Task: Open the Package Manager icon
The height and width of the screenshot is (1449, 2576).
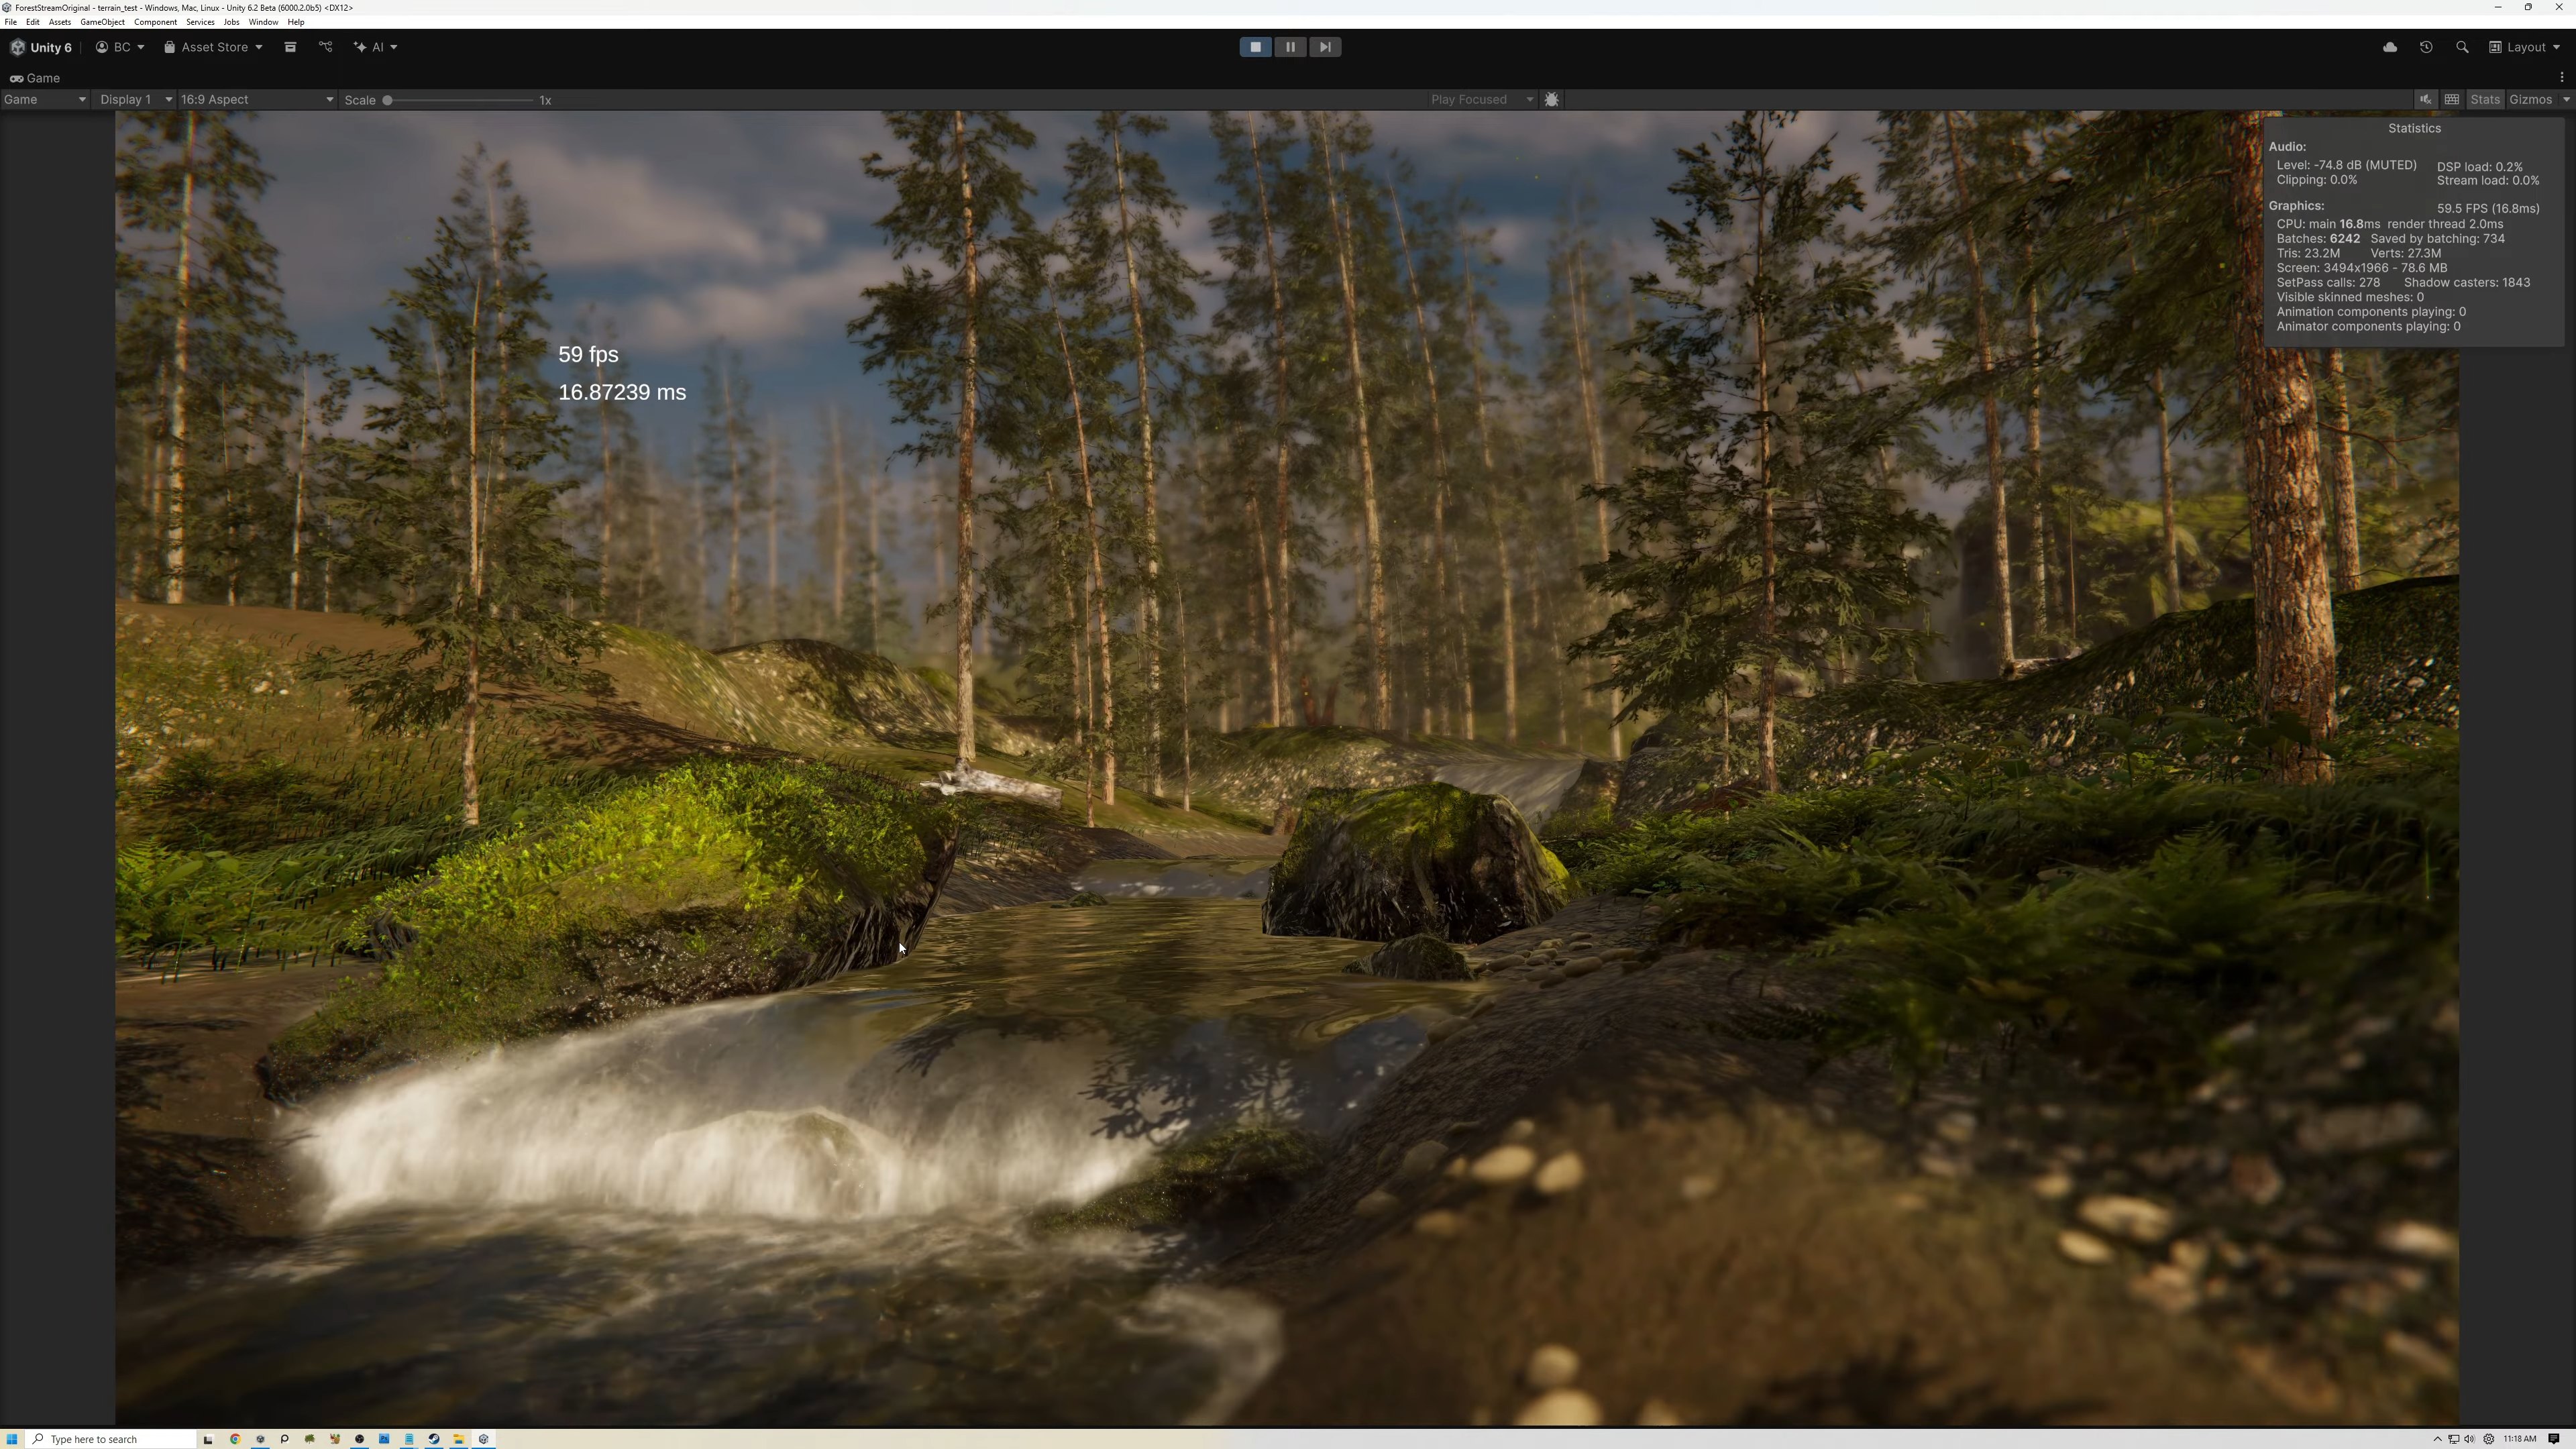Action: [x=290, y=47]
